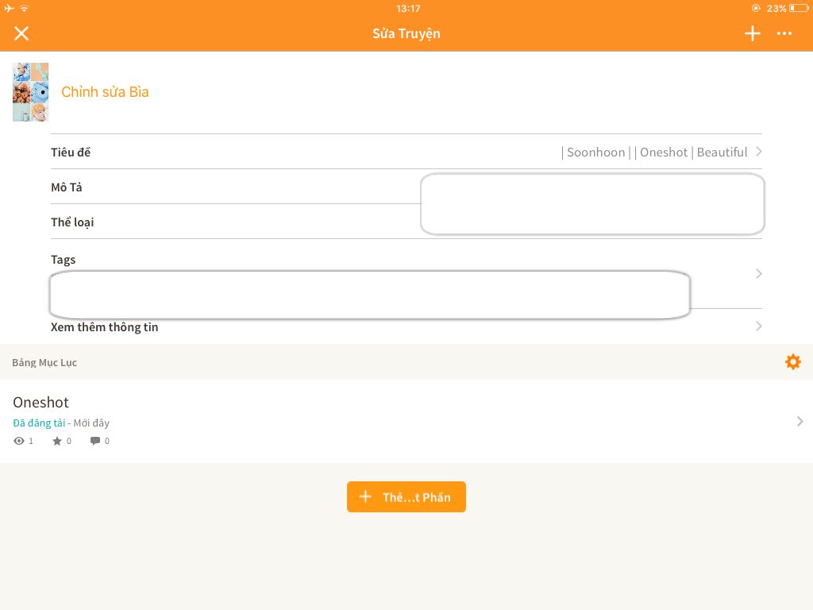This screenshot has width=813, height=610.
Task: Expand the Tags row chevron
Action: [x=758, y=274]
